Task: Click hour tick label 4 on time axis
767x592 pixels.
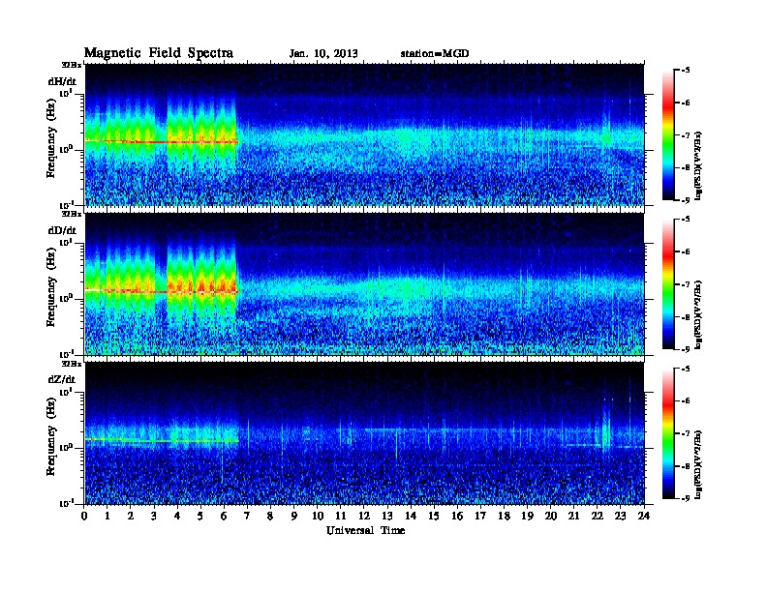Action: point(177,517)
